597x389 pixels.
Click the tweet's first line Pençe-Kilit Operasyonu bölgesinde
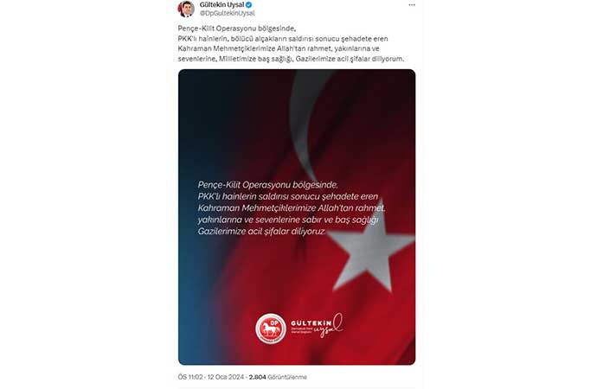tap(236, 29)
